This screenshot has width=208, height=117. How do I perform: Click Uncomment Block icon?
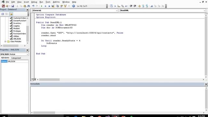click(147, 6)
